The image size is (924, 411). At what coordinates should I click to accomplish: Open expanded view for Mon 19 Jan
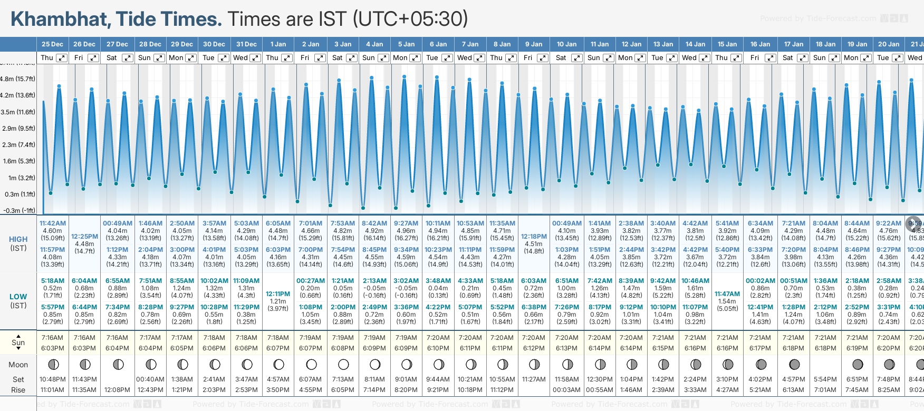click(865, 58)
